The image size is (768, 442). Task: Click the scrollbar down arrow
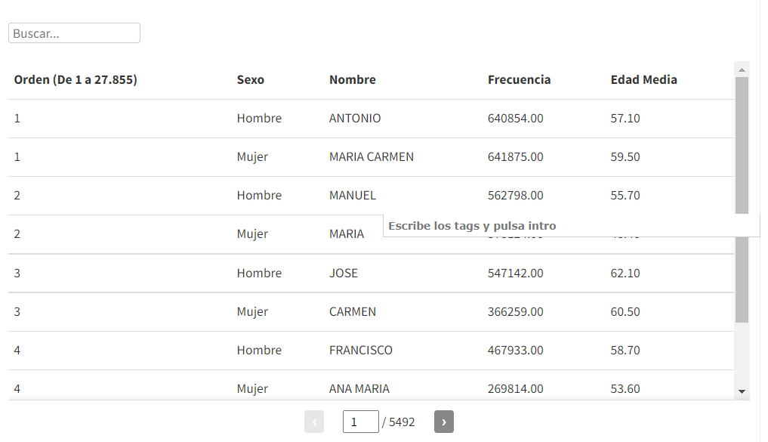[x=742, y=391]
